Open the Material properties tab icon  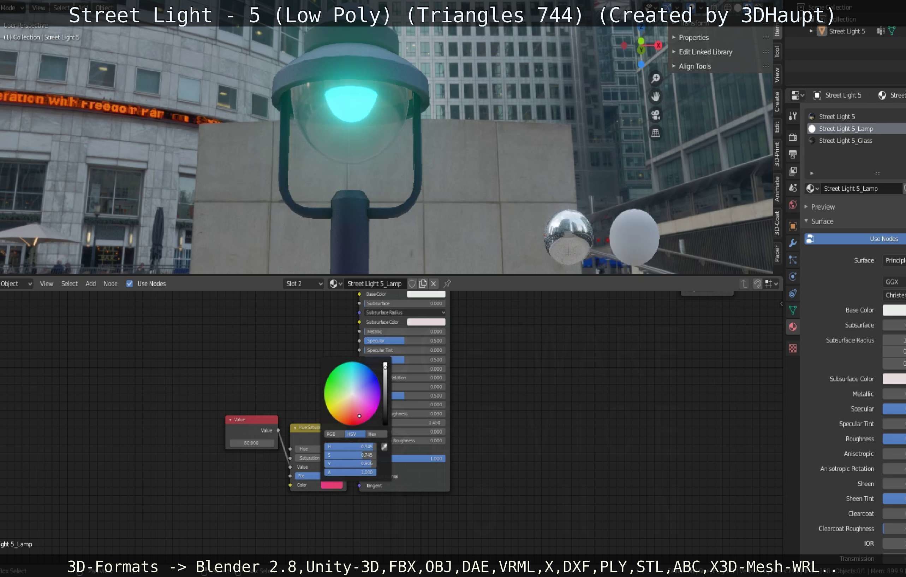click(793, 327)
